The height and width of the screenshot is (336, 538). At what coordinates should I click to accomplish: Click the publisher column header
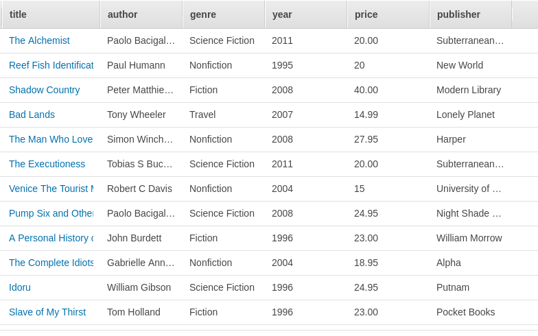470,14
